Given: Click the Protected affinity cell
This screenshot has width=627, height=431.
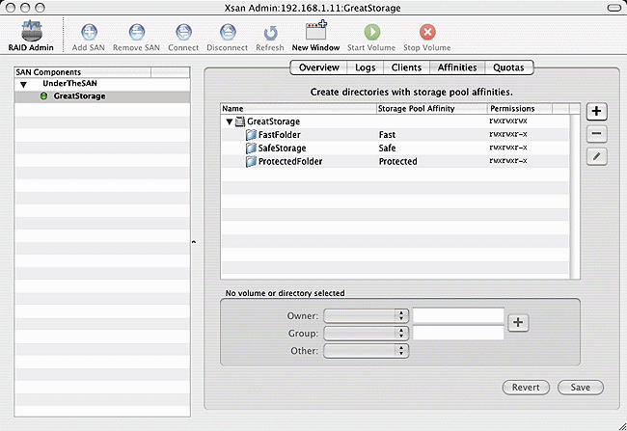Looking at the screenshot, I should 397,162.
